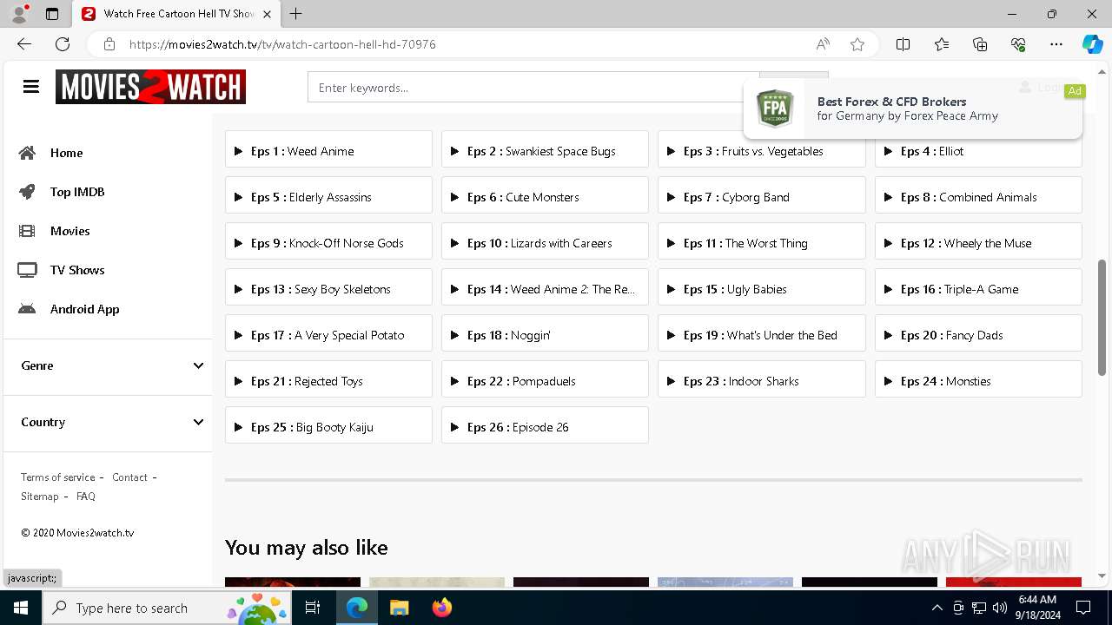Click browser back arrow
1112x625 pixels.
tap(24, 44)
